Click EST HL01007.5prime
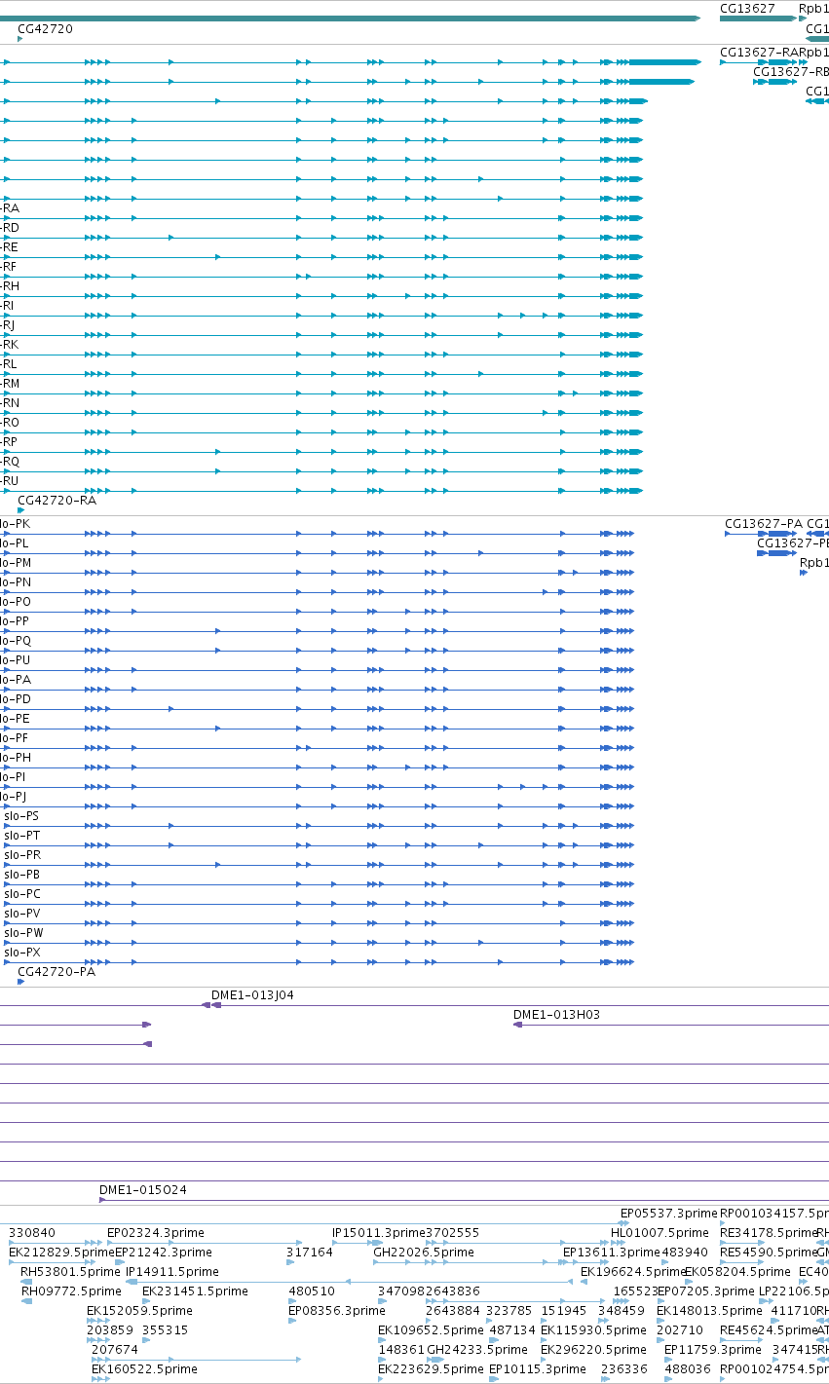 (x=659, y=1233)
